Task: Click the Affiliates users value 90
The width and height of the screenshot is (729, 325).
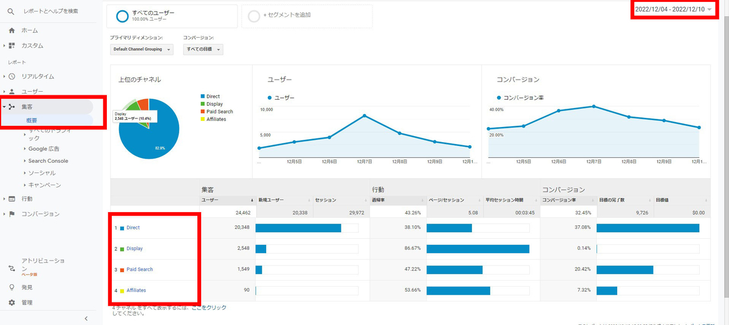Action: pos(247,290)
